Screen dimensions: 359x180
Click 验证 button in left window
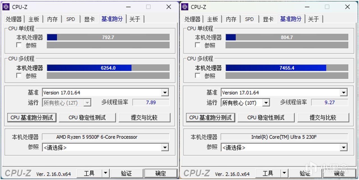point(126,173)
